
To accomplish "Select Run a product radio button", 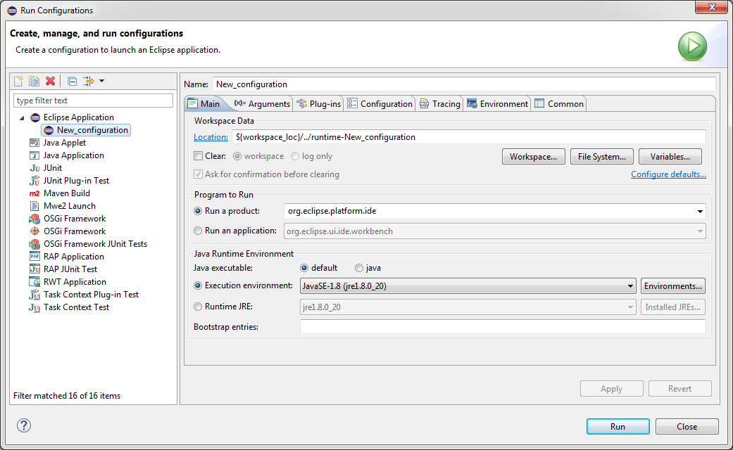I will click(198, 211).
